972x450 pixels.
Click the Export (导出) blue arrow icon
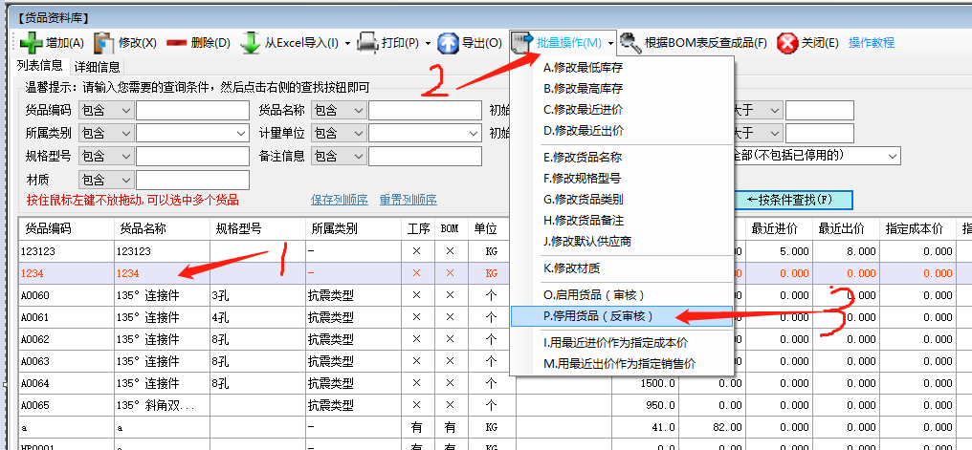pos(449,43)
